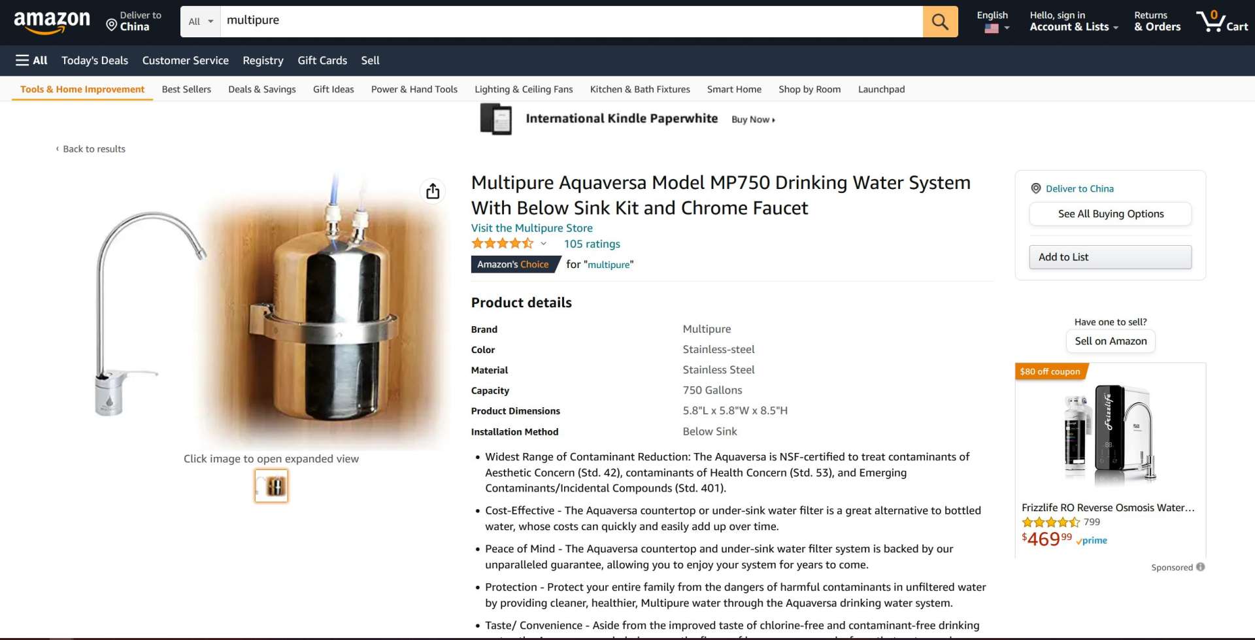The width and height of the screenshot is (1255, 640).
Task: Visit the Multipure Store link
Action: (x=532, y=227)
